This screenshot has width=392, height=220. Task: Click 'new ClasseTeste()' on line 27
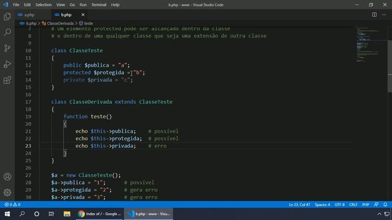click(x=94, y=175)
